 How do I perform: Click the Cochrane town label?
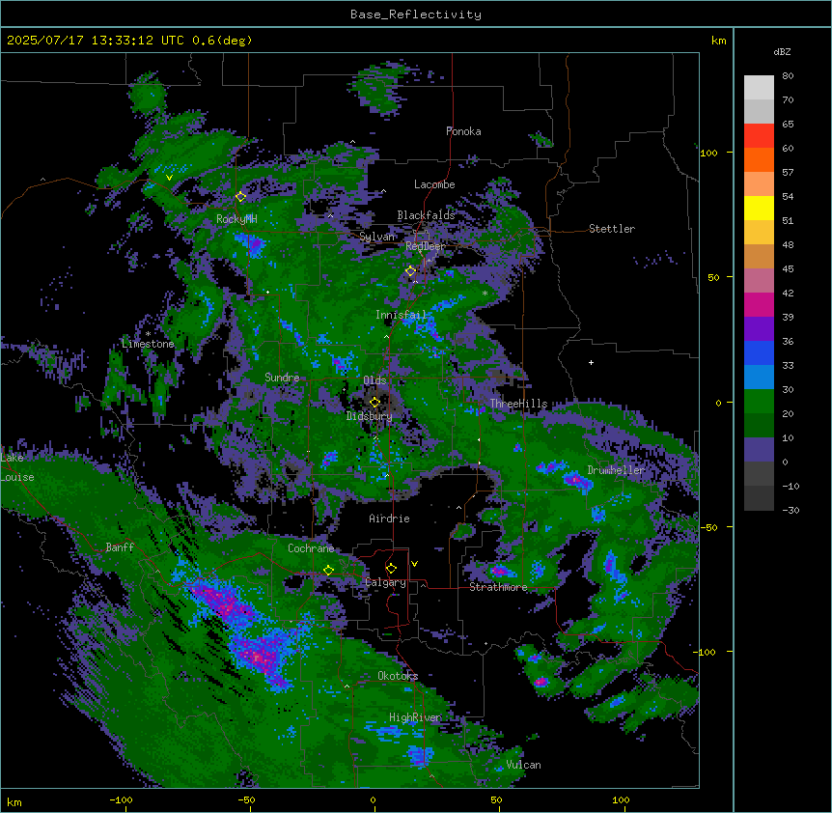pyautogui.click(x=311, y=548)
